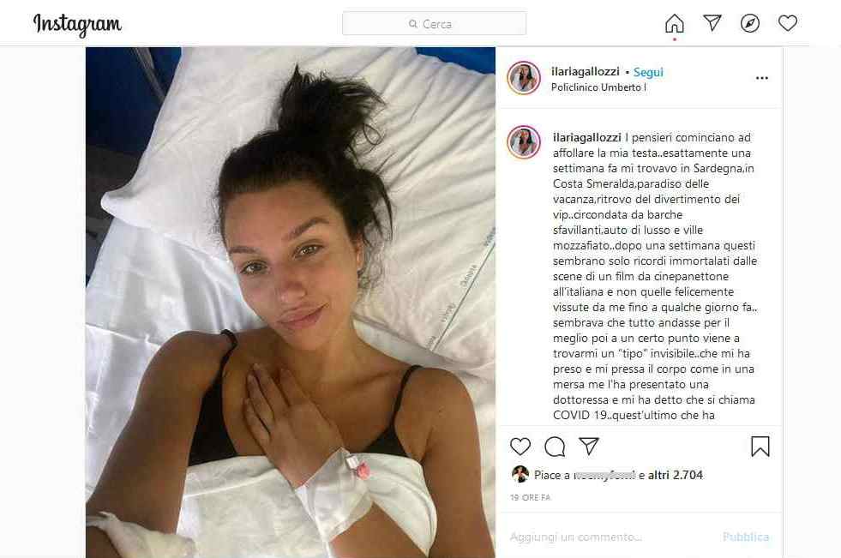Image resolution: width=841 pixels, height=558 pixels.
Task: Click the Instagram logo
Action: click(77, 25)
